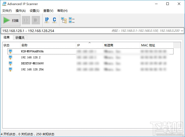Open the 操作(A) menu
Image resolution: width=185 pixels, height=137 pixels.
pyautogui.click(x=20, y=11)
